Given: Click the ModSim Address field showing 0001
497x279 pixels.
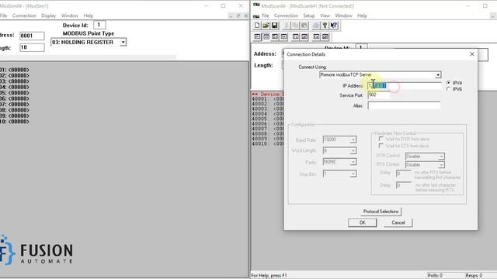Looking at the screenshot, I should click(x=32, y=36).
